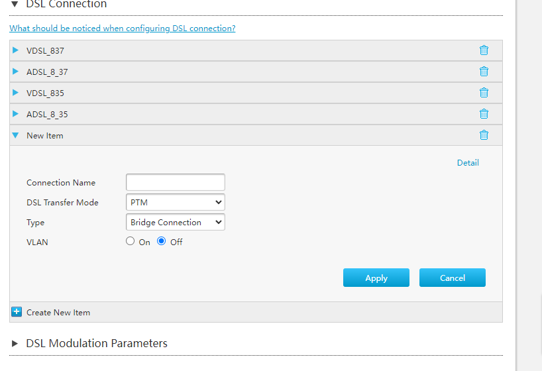Image resolution: width=542 pixels, height=371 pixels.
Task: Click the Apply button
Action: click(376, 278)
